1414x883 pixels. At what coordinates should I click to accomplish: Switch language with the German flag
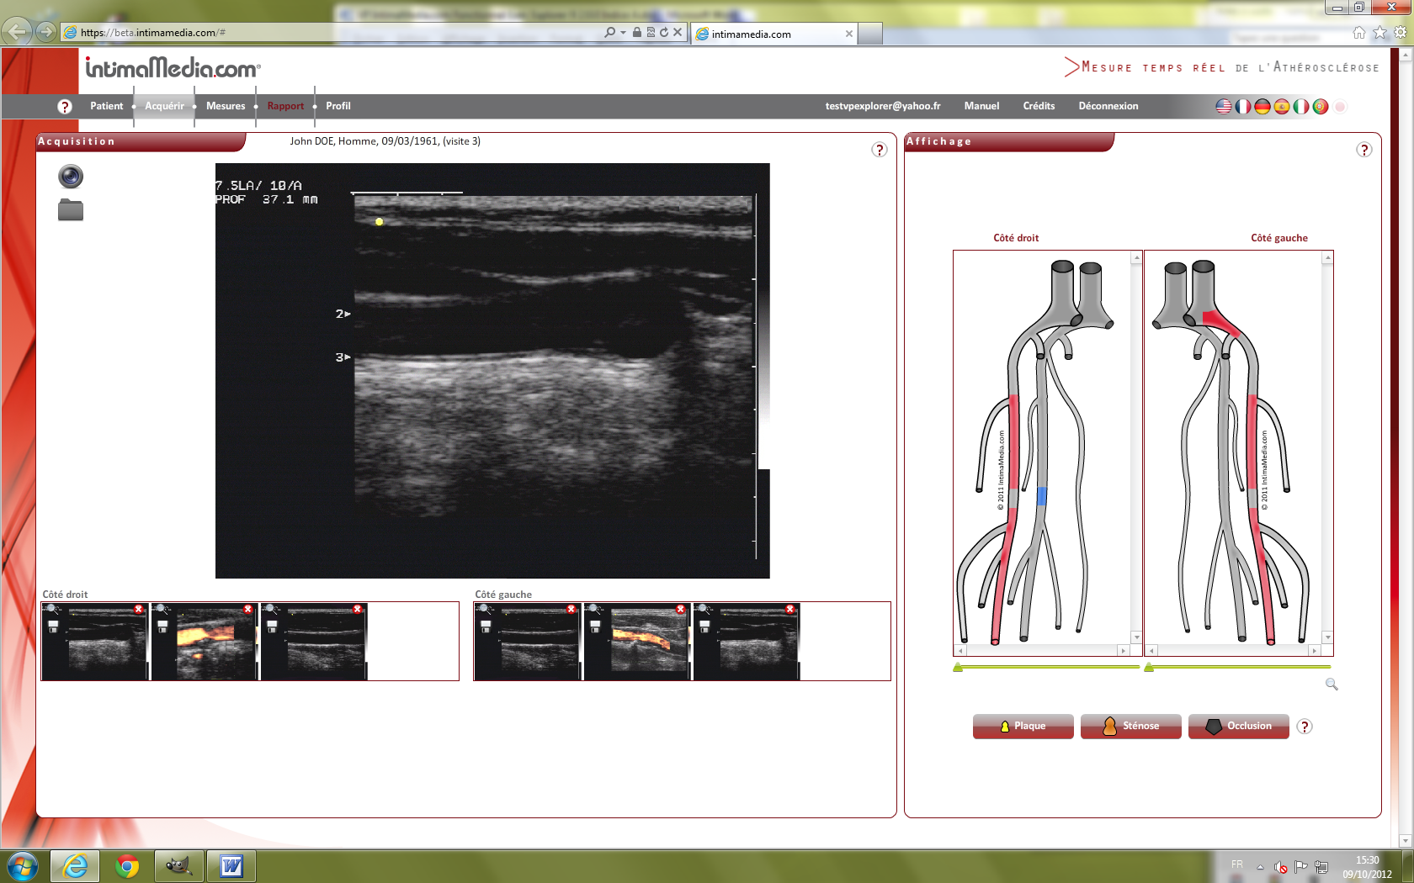click(1262, 107)
